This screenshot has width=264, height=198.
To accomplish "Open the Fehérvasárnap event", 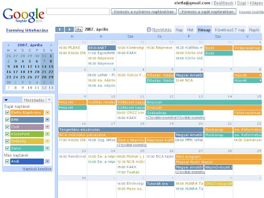I will pos(247,113).
